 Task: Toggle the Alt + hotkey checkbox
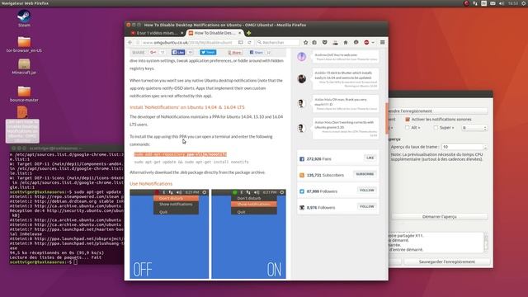(407, 128)
